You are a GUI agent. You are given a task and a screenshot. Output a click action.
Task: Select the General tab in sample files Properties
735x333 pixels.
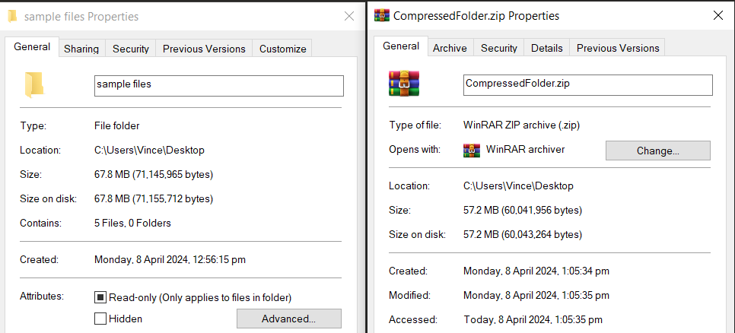(32, 46)
